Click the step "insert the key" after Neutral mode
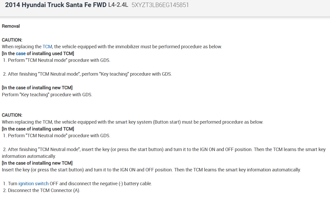The height and width of the screenshot is (198, 330). [164, 149]
